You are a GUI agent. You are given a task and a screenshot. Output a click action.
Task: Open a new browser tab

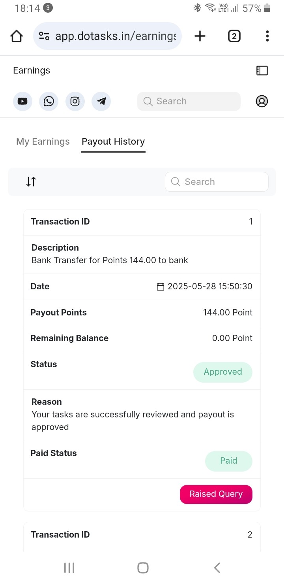200,36
